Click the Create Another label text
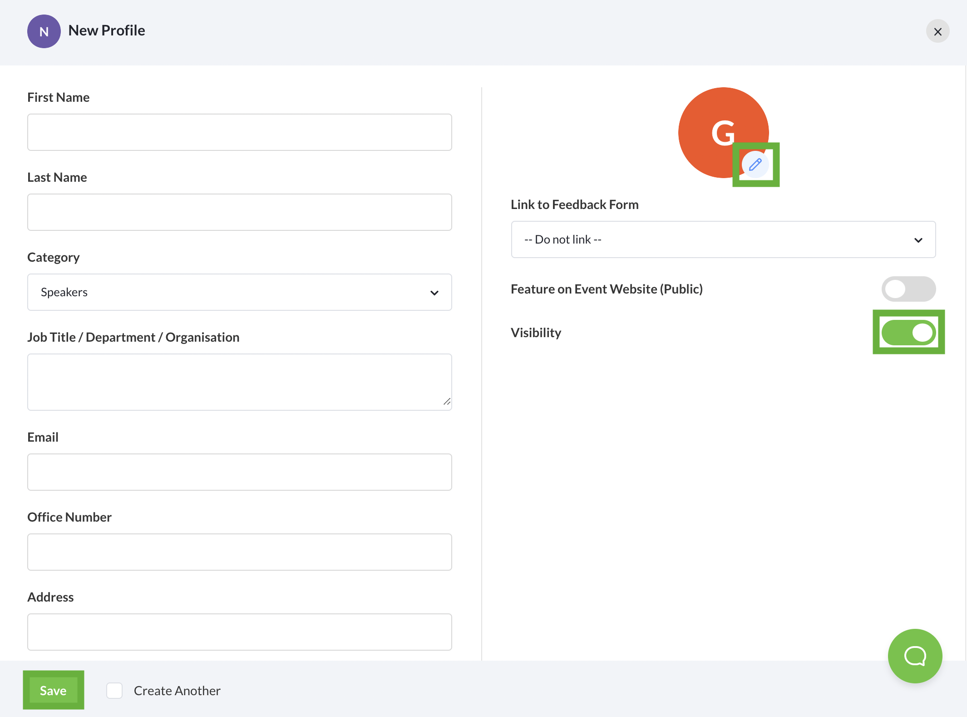The height and width of the screenshot is (717, 967). [177, 691]
